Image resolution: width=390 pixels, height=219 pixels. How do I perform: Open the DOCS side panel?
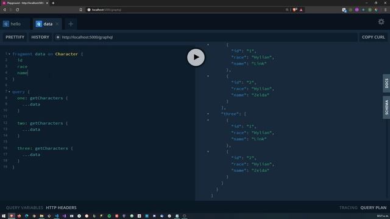(x=386, y=83)
